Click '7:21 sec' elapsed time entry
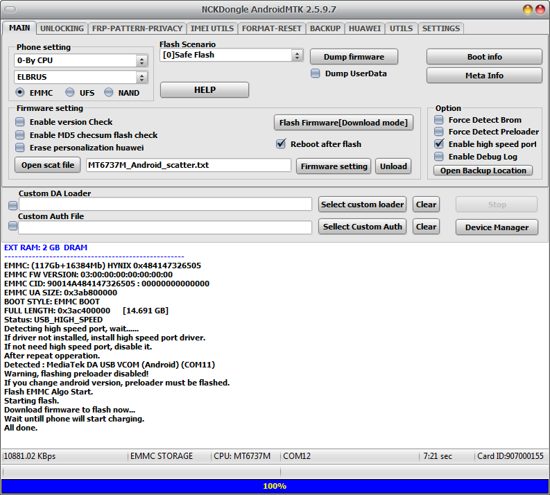 coord(438,456)
